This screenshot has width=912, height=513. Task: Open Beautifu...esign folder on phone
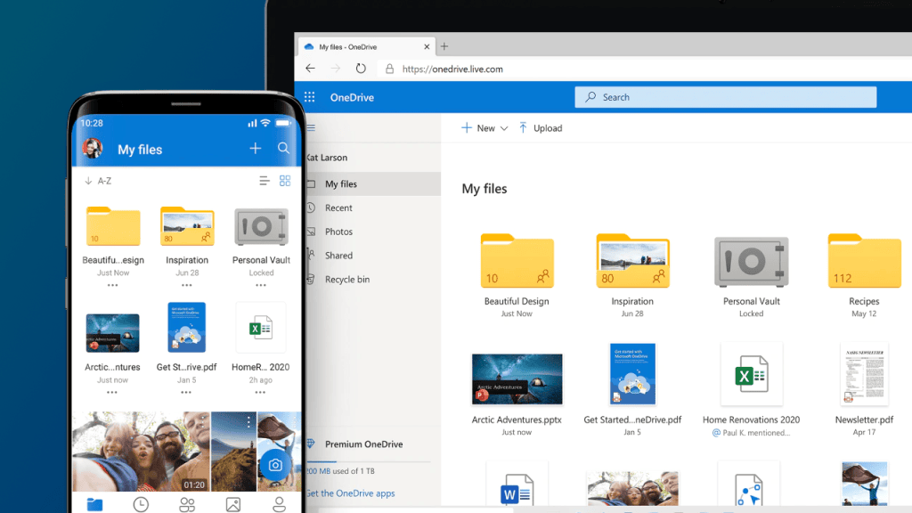coord(113,226)
